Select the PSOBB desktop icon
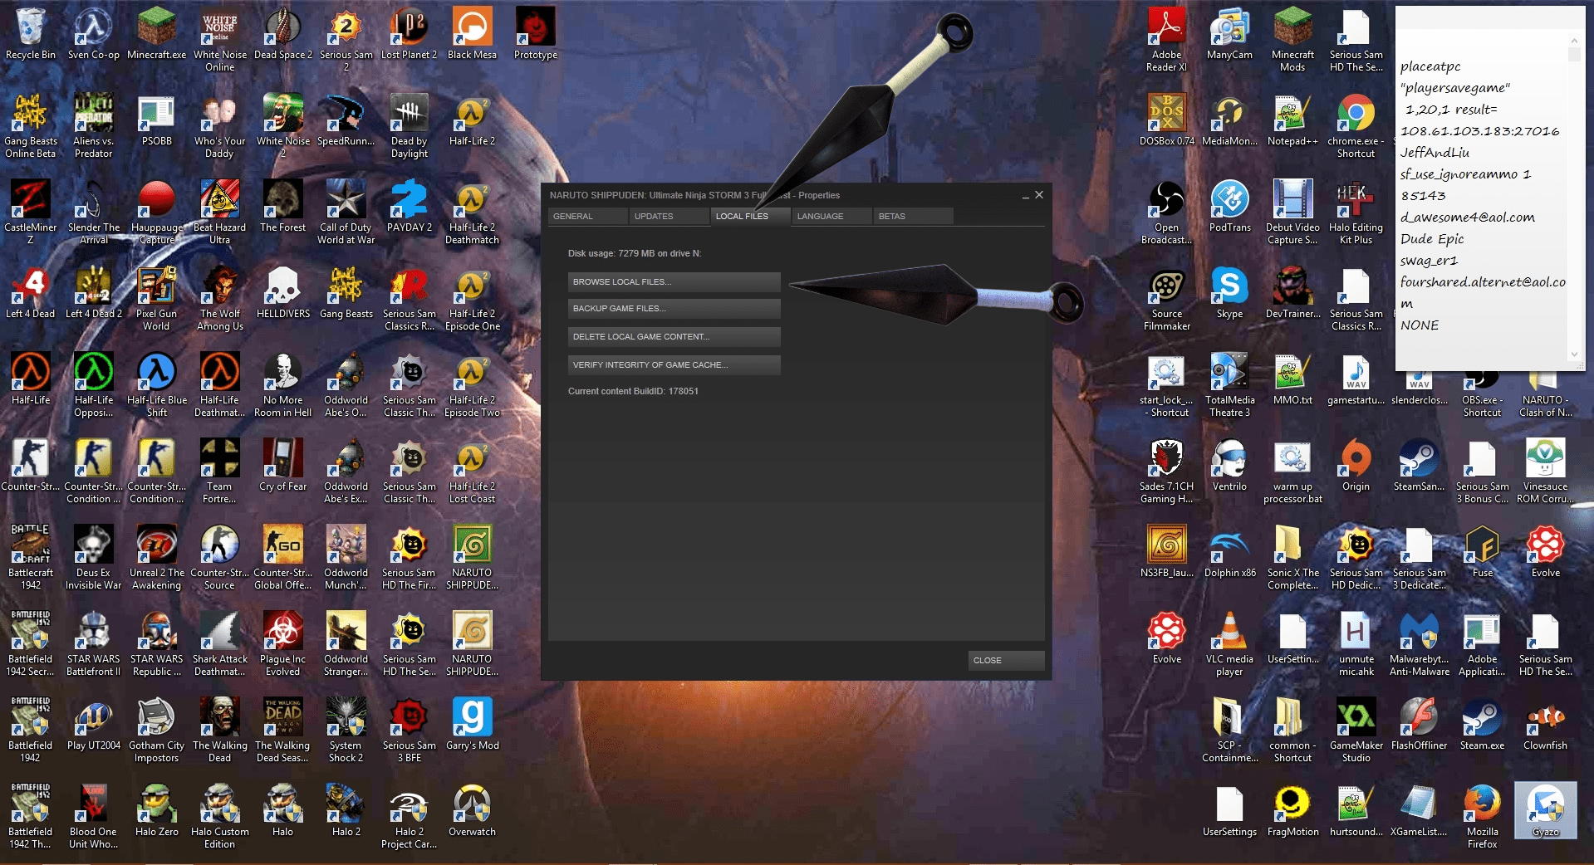Image resolution: width=1594 pixels, height=865 pixels. point(157,120)
